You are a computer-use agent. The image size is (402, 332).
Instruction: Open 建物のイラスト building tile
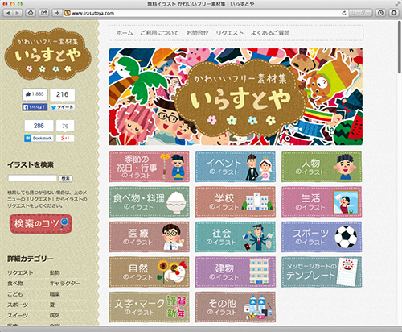236,272
